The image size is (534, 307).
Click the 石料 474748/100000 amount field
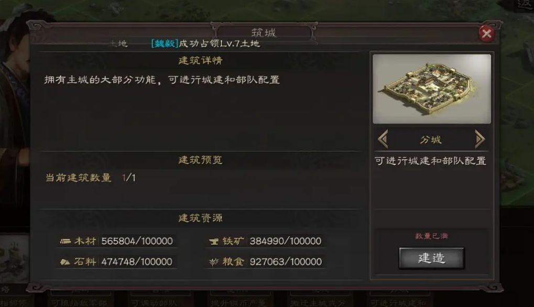click(x=137, y=262)
